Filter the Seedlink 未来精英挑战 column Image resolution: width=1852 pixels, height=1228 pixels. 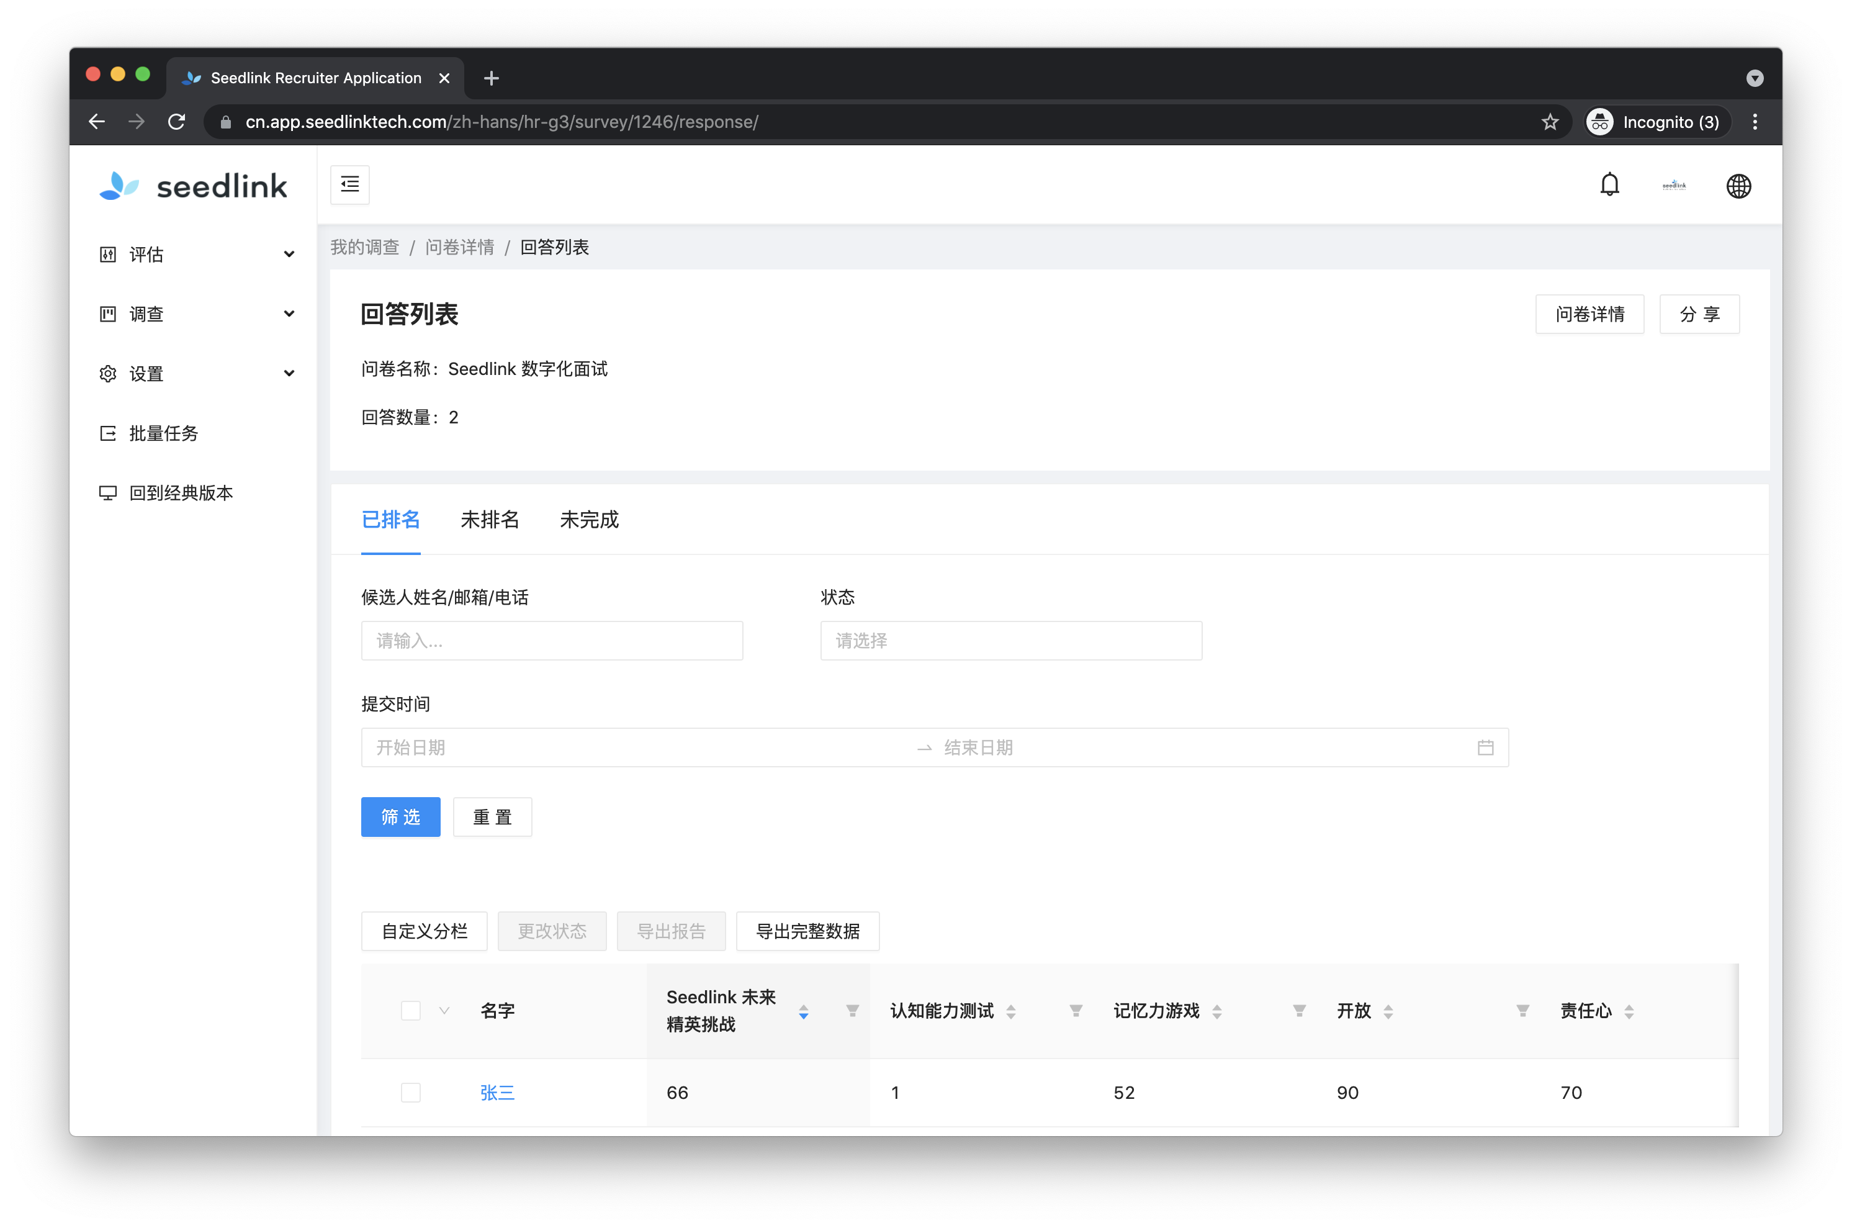tap(852, 1010)
